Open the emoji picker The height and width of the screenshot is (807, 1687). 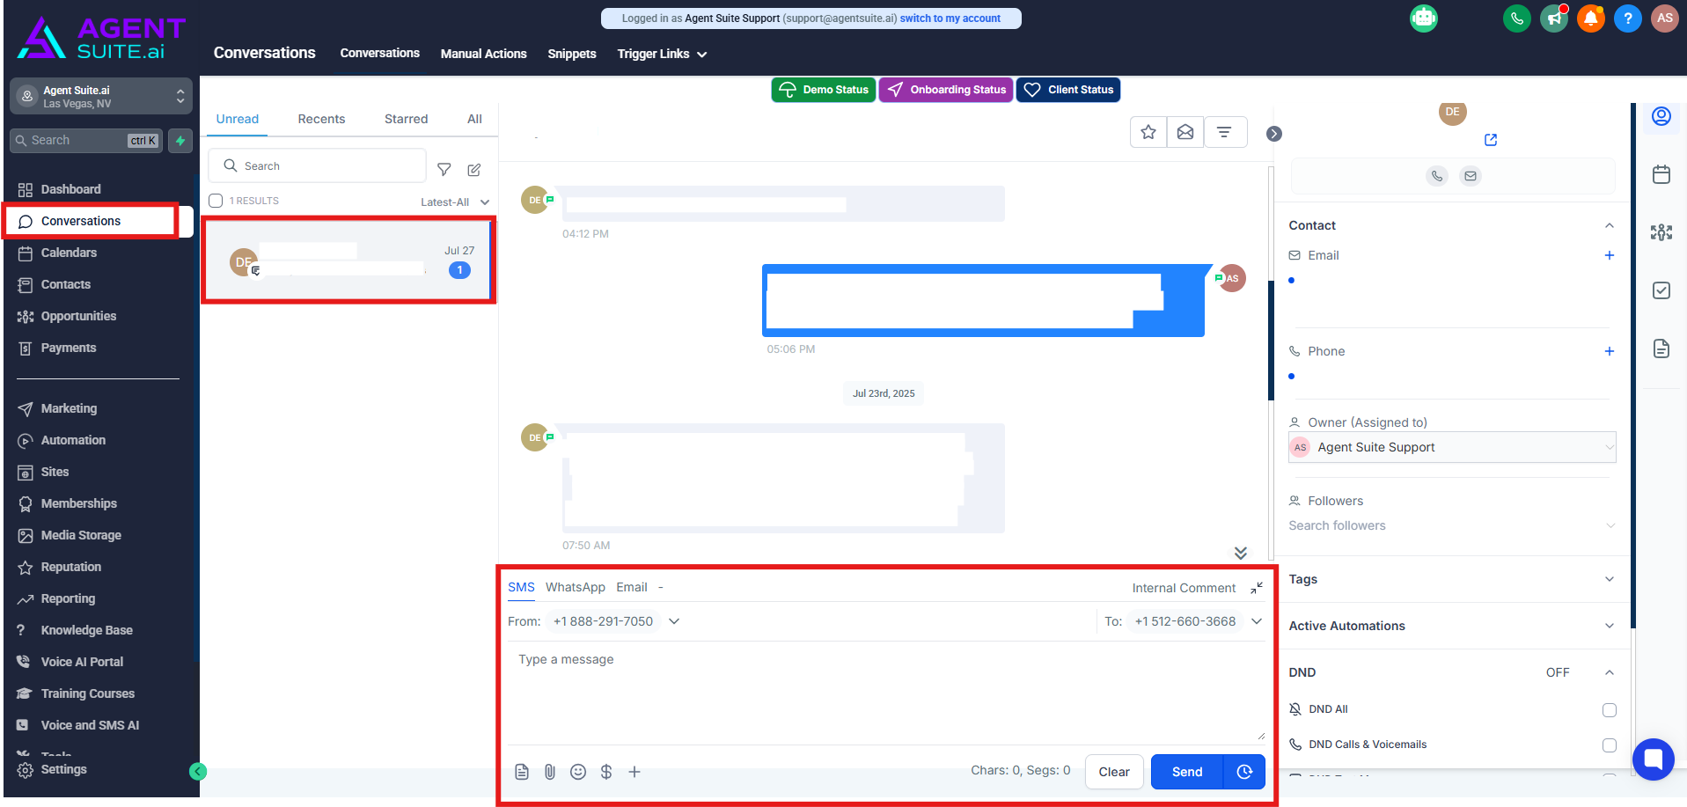(x=578, y=772)
